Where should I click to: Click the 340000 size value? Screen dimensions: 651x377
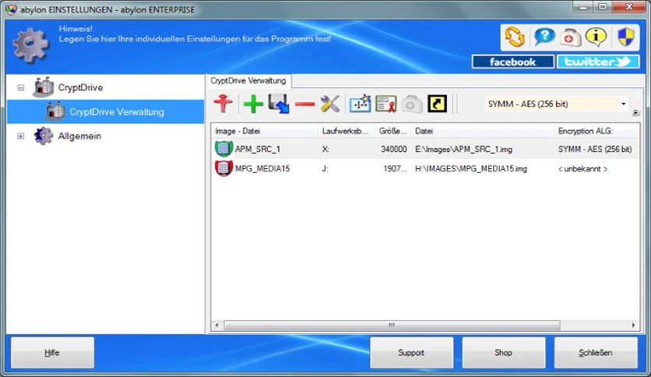pyautogui.click(x=393, y=149)
